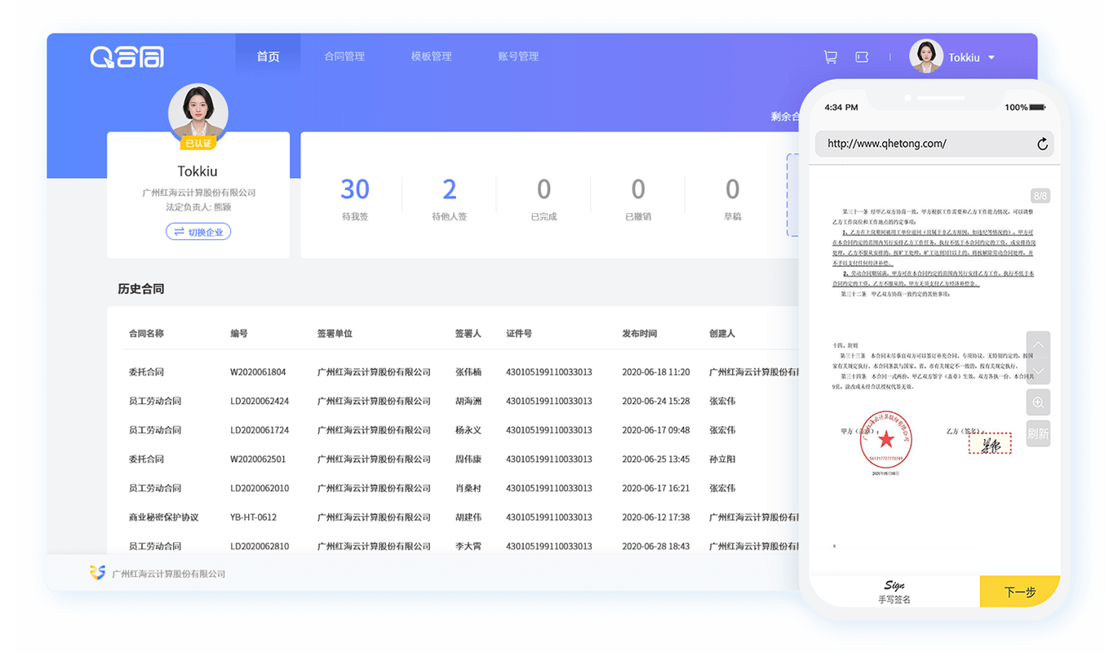Click the company logo in the footer
The width and height of the screenshot is (1118, 653).
(x=98, y=573)
